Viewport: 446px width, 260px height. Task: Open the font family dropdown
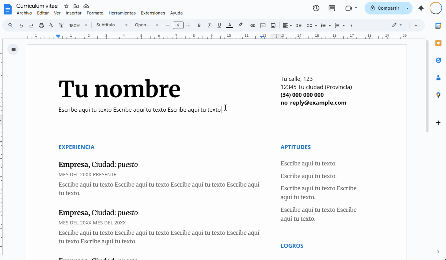[x=146, y=25]
